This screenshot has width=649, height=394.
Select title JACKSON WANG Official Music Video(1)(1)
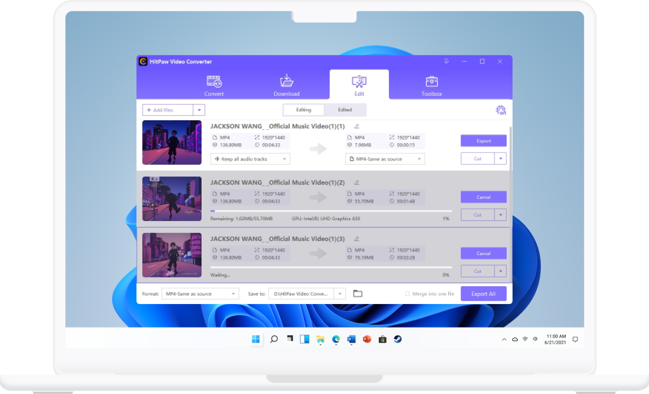coord(278,126)
